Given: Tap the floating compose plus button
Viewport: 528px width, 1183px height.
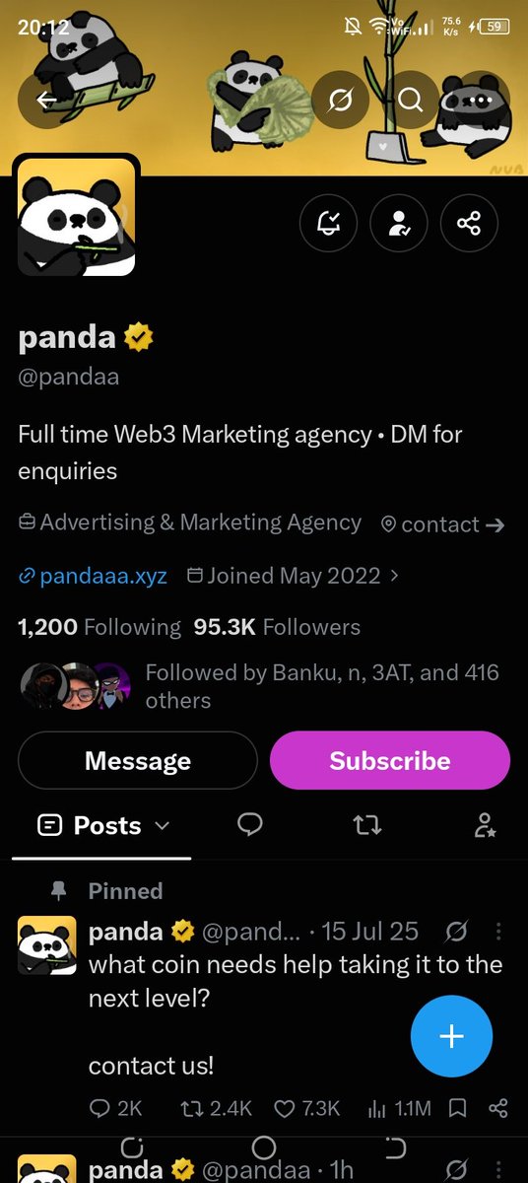Looking at the screenshot, I should [x=451, y=1036].
